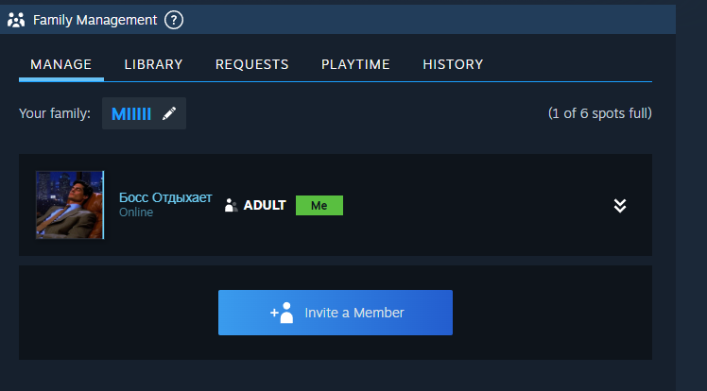Click the ADULT role label
707x391 pixels.
[x=264, y=205]
